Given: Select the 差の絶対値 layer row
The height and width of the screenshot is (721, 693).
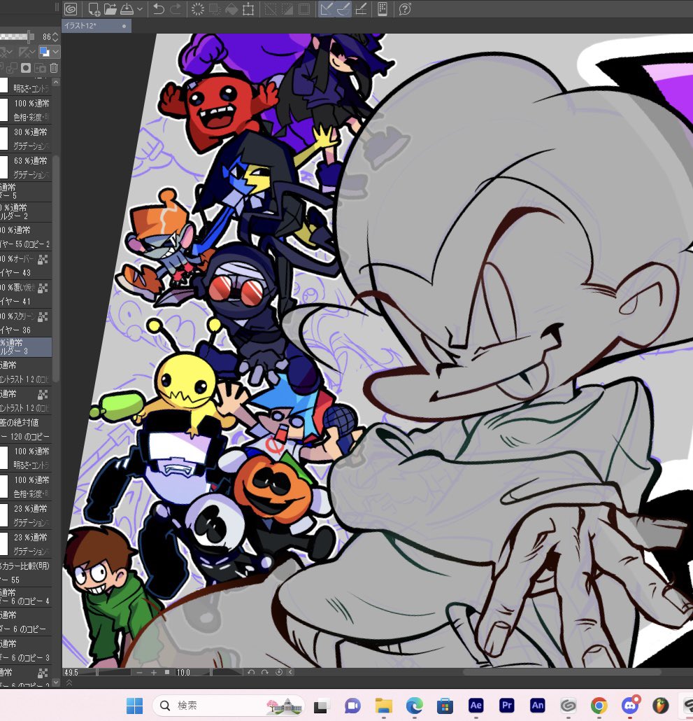Looking at the screenshot, I should pos(26,429).
